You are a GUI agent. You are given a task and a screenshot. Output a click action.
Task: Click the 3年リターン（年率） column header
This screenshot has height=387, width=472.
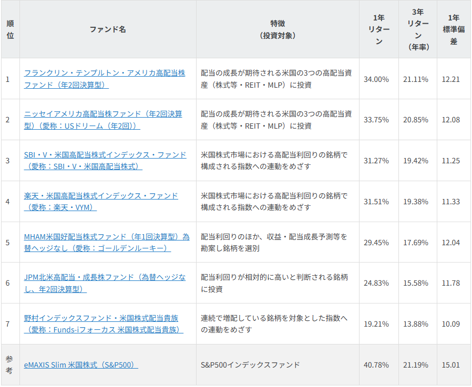[417, 29]
